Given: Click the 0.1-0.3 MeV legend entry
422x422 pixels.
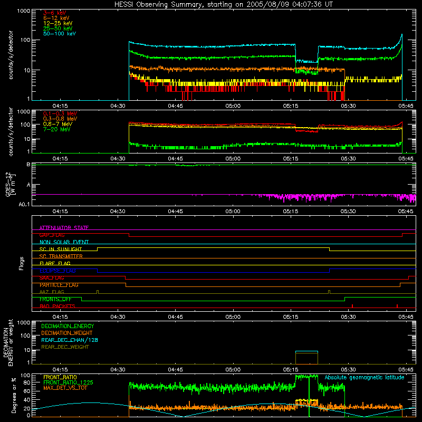Looking at the screenshot, I should [60, 113].
